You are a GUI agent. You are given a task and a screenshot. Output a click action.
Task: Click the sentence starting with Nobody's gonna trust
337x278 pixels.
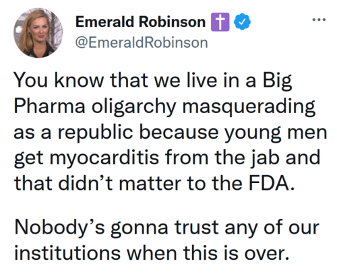tap(166, 240)
